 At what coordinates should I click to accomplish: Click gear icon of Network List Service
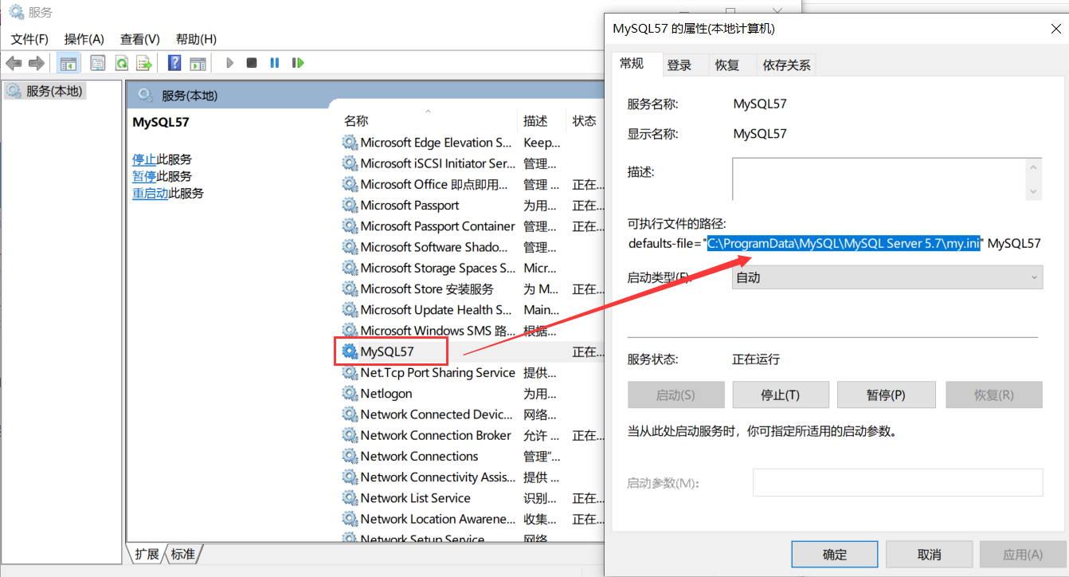pos(350,498)
